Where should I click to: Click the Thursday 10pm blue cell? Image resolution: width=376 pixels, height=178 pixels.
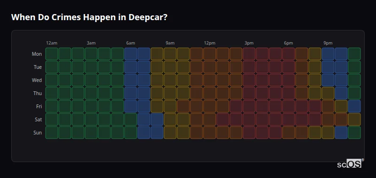click(341, 93)
